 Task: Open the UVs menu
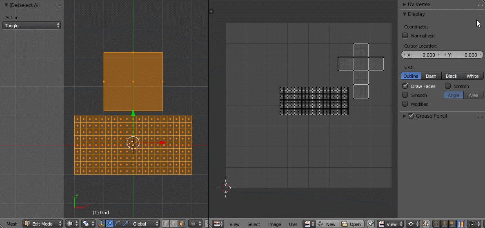click(293, 224)
